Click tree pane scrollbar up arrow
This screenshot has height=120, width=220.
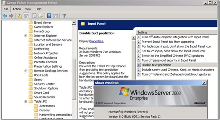[x=74, y=23]
